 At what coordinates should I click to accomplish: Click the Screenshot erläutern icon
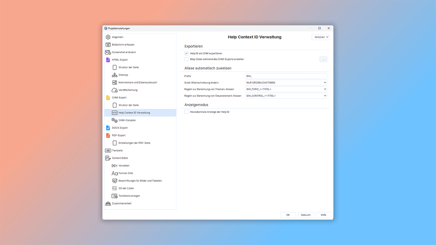[108, 52]
